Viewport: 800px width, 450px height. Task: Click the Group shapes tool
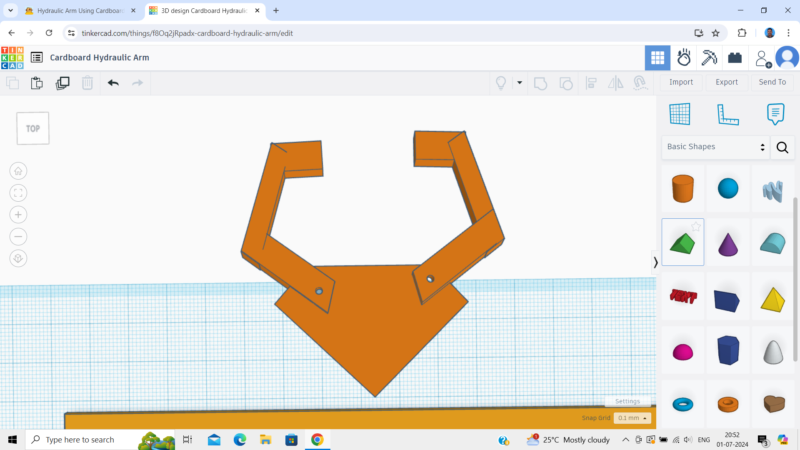tap(540, 83)
